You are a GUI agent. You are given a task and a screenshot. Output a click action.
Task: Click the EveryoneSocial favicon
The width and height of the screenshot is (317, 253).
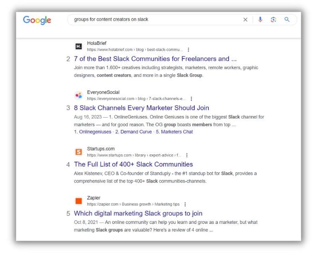(x=79, y=95)
